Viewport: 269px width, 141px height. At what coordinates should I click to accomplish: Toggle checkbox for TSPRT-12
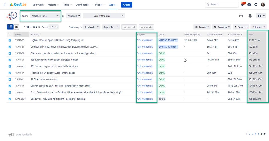tap(10, 79)
